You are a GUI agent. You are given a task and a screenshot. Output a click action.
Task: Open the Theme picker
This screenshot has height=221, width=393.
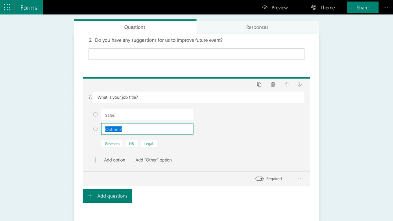323,7
